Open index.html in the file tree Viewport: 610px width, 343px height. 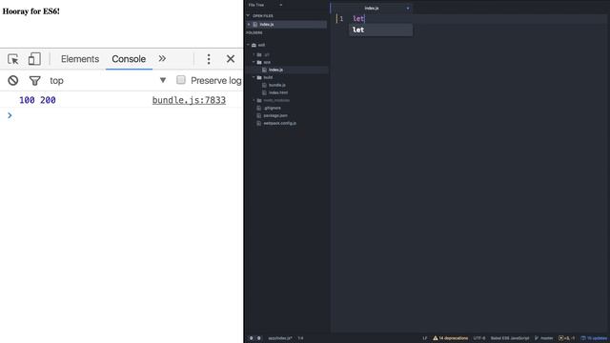coord(278,93)
